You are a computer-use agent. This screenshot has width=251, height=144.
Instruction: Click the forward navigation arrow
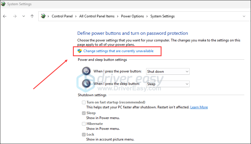pos(15,16)
